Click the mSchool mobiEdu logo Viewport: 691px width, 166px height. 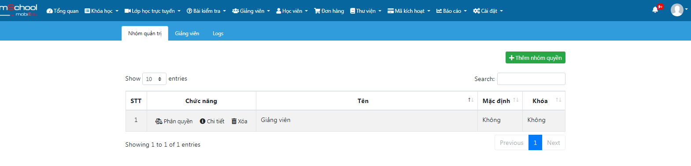coord(18,10)
